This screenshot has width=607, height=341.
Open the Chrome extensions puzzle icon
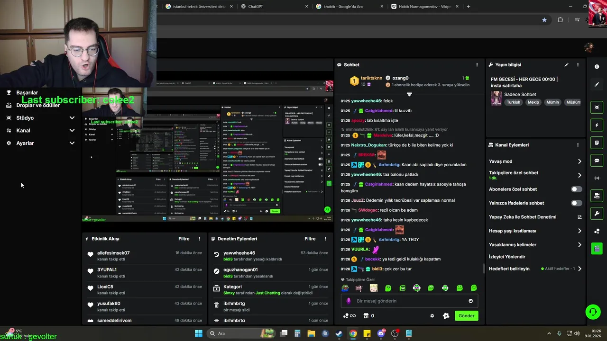[561, 20]
